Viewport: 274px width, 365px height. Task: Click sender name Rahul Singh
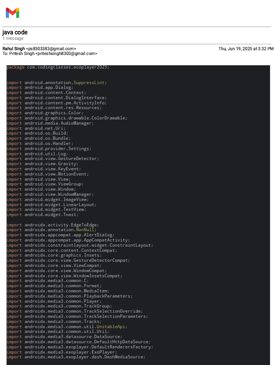(14, 48)
